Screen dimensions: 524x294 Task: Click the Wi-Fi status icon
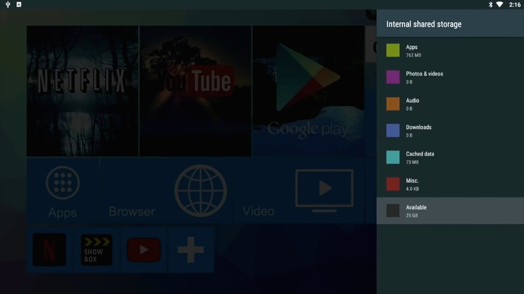(x=500, y=5)
